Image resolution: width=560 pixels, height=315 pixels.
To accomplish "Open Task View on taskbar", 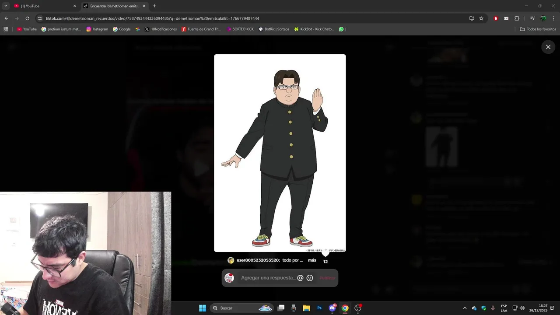I will (281, 308).
